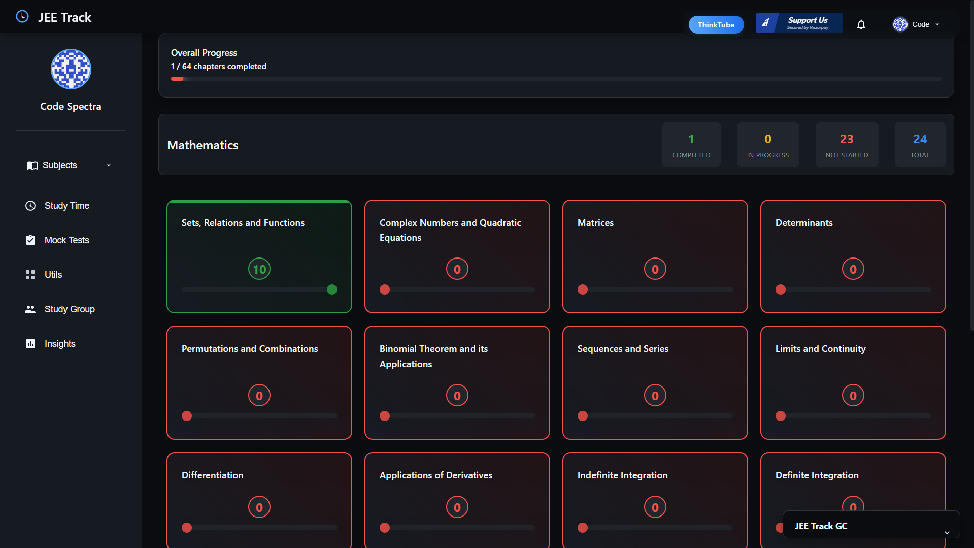Click the Support Us button
This screenshot has height=548, width=974.
coord(799,23)
